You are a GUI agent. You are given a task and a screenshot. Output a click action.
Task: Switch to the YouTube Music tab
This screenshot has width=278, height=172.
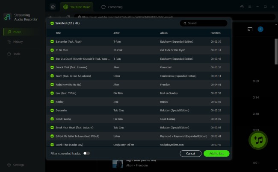click(x=77, y=7)
